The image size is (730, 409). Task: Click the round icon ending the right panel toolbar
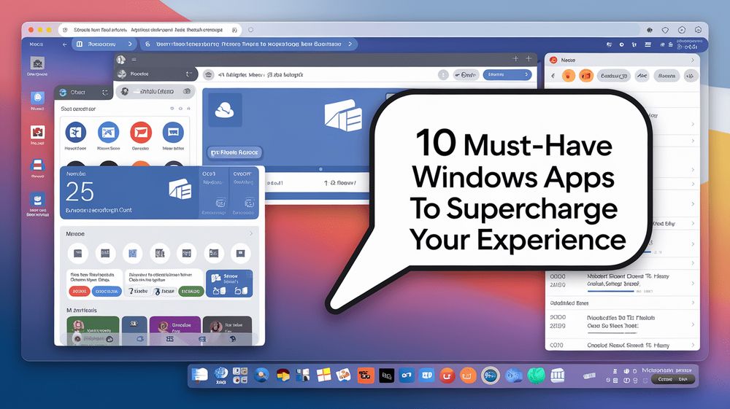click(691, 75)
